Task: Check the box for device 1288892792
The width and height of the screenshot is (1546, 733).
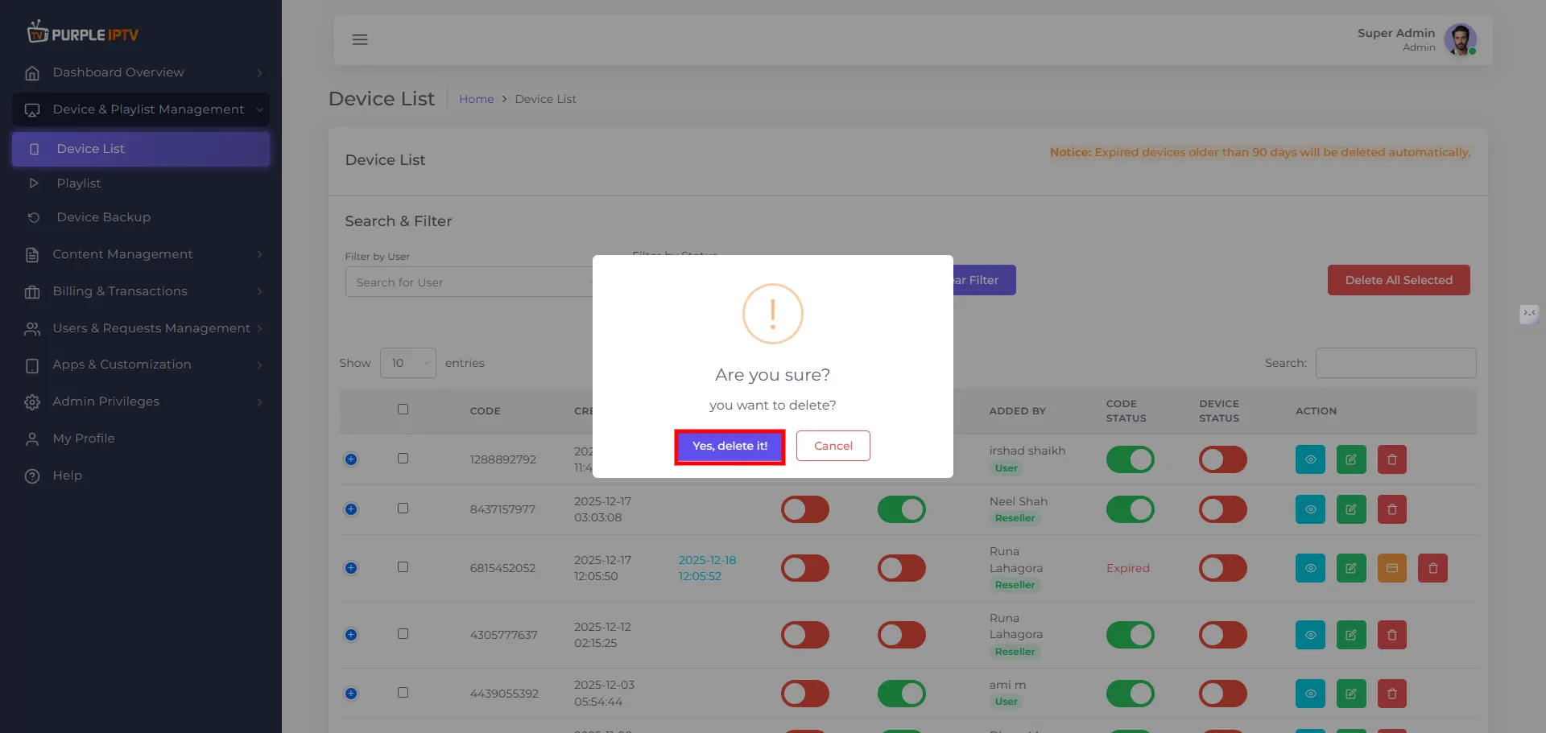Action: (403, 459)
